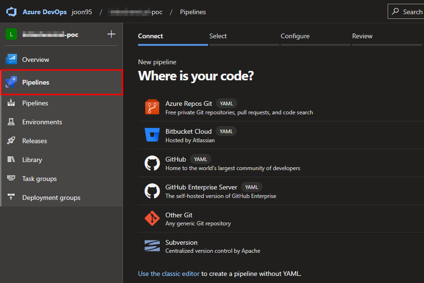Click the Overview icon in the sidebar

[11, 59]
